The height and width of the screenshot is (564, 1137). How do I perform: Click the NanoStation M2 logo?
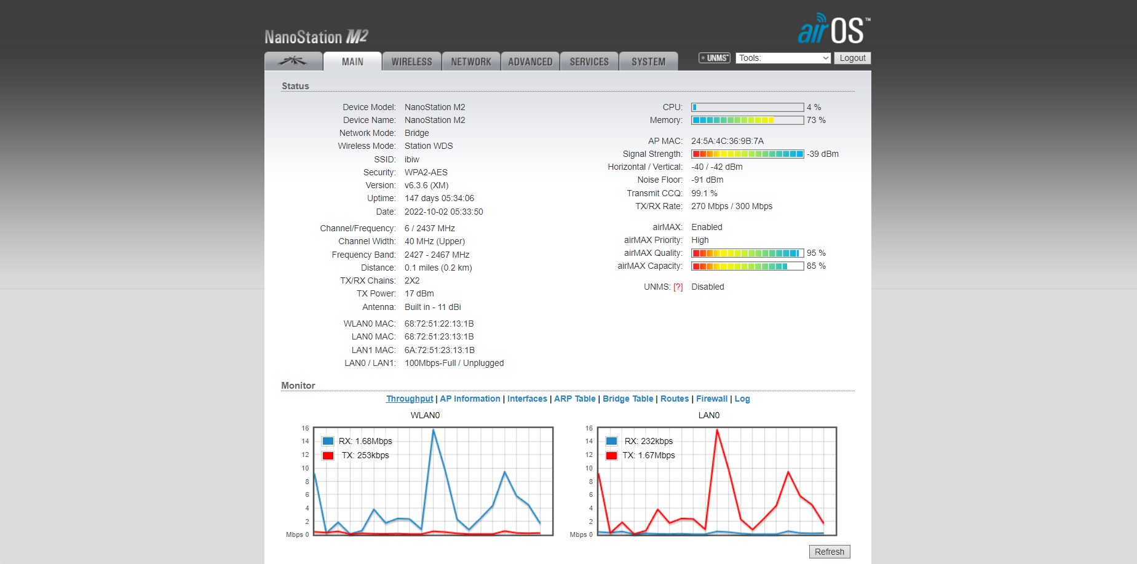click(316, 37)
